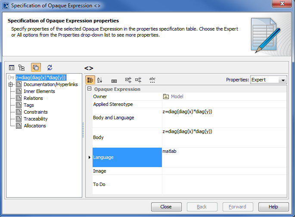295x217 pixels.
Task: Click the blue refresh arrows icon
Action: (x=50, y=68)
